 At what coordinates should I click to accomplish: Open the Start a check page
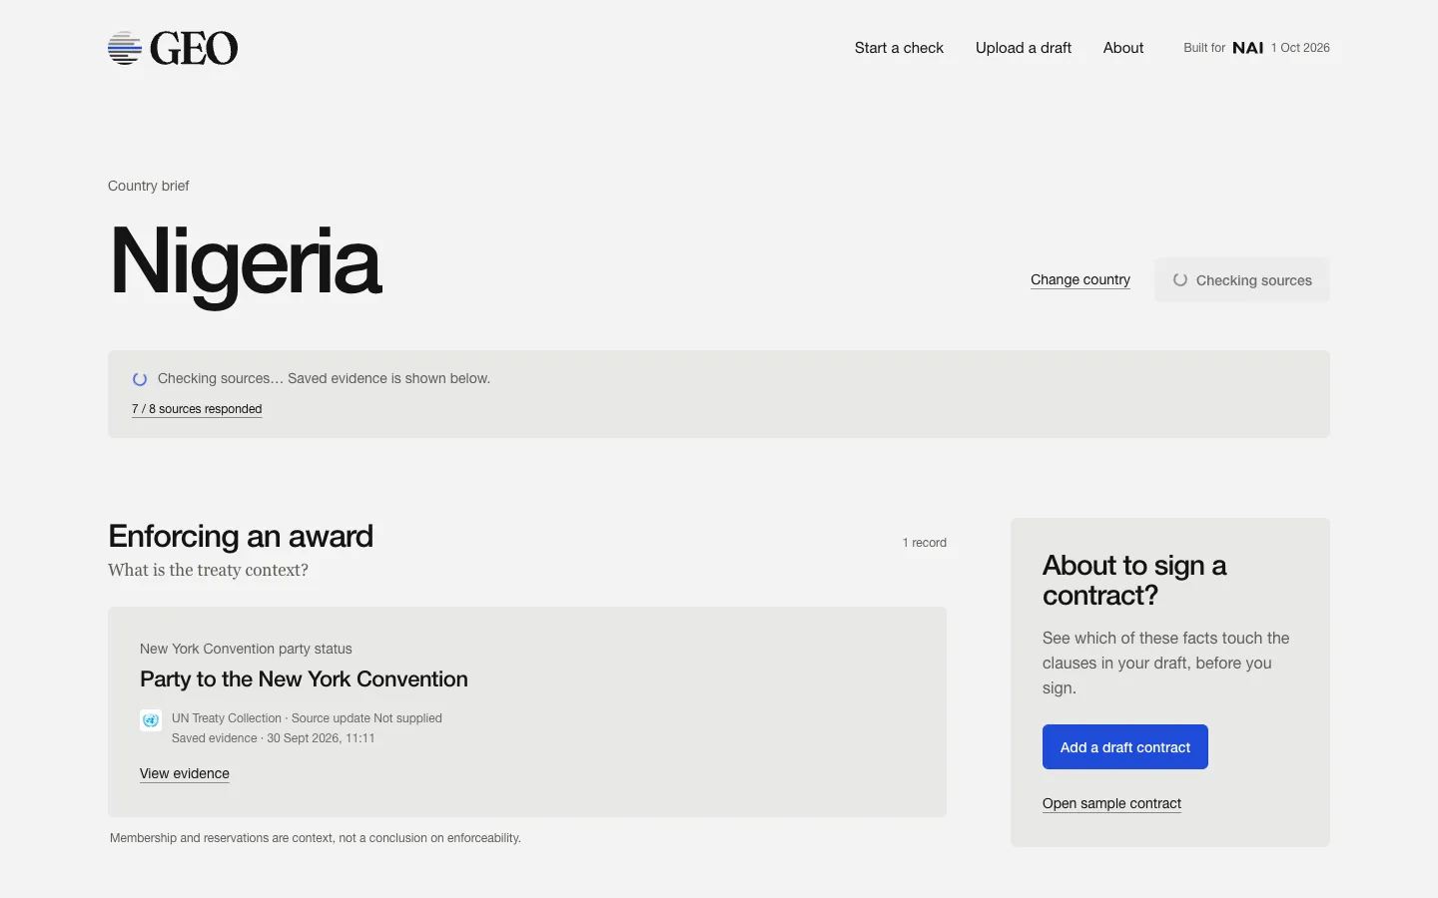tap(899, 48)
